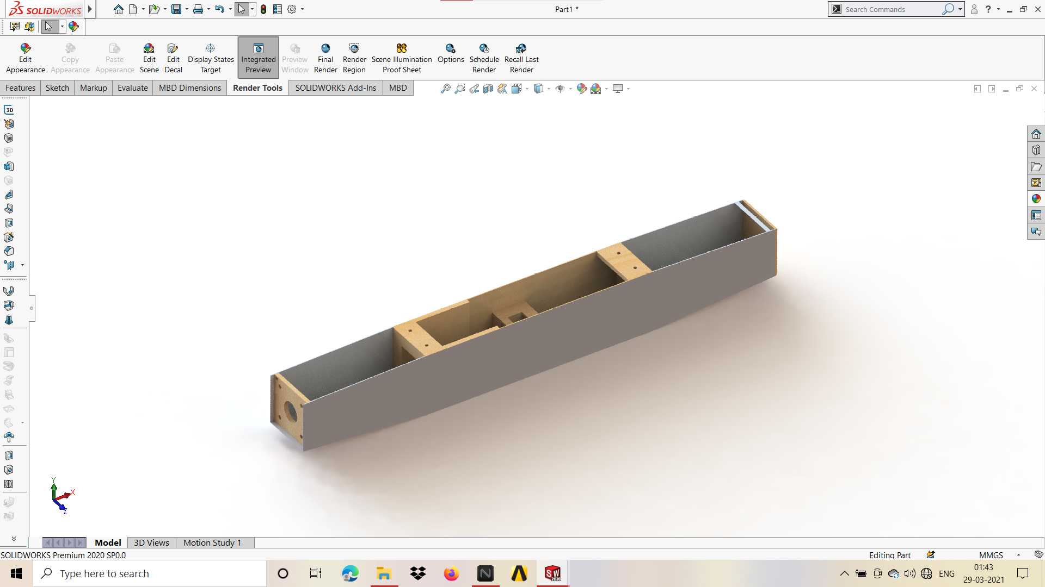The width and height of the screenshot is (1045, 587).
Task: Open File Properties list icon
Action: click(278, 9)
